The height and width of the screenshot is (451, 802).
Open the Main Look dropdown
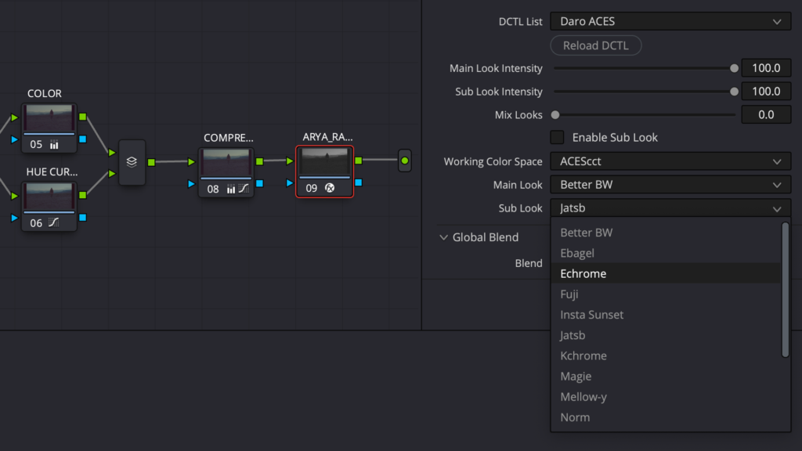tap(670, 186)
